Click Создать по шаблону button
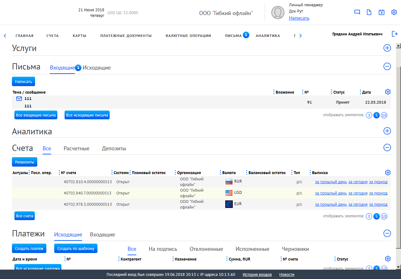 click(76, 248)
